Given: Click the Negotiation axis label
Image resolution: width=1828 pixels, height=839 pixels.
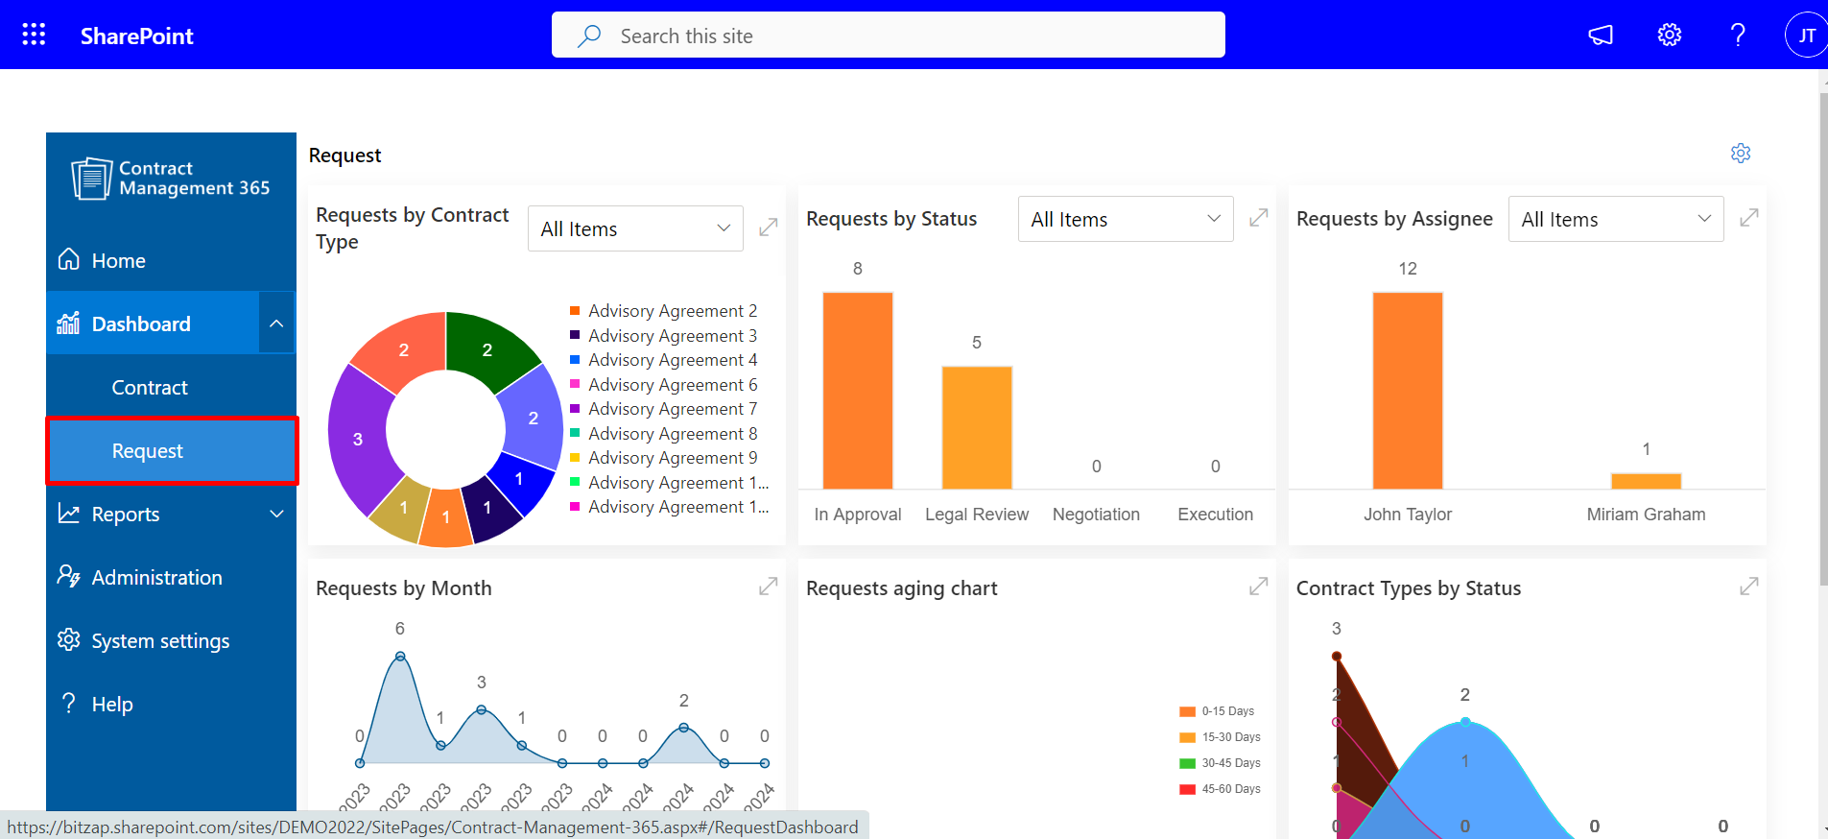Looking at the screenshot, I should coord(1096,515).
